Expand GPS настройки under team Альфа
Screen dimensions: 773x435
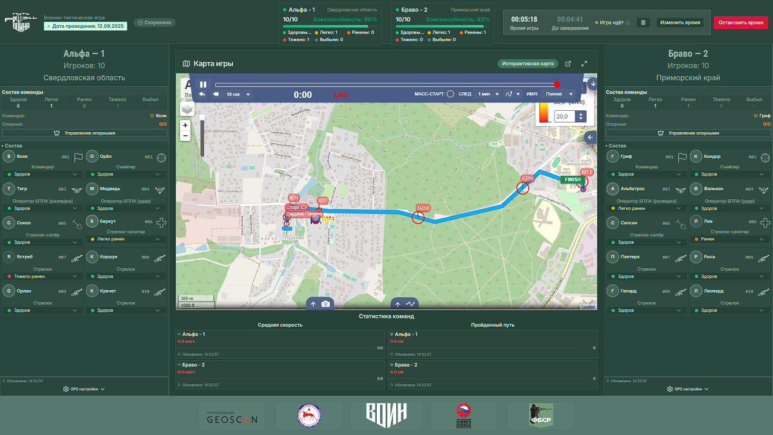pos(84,389)
